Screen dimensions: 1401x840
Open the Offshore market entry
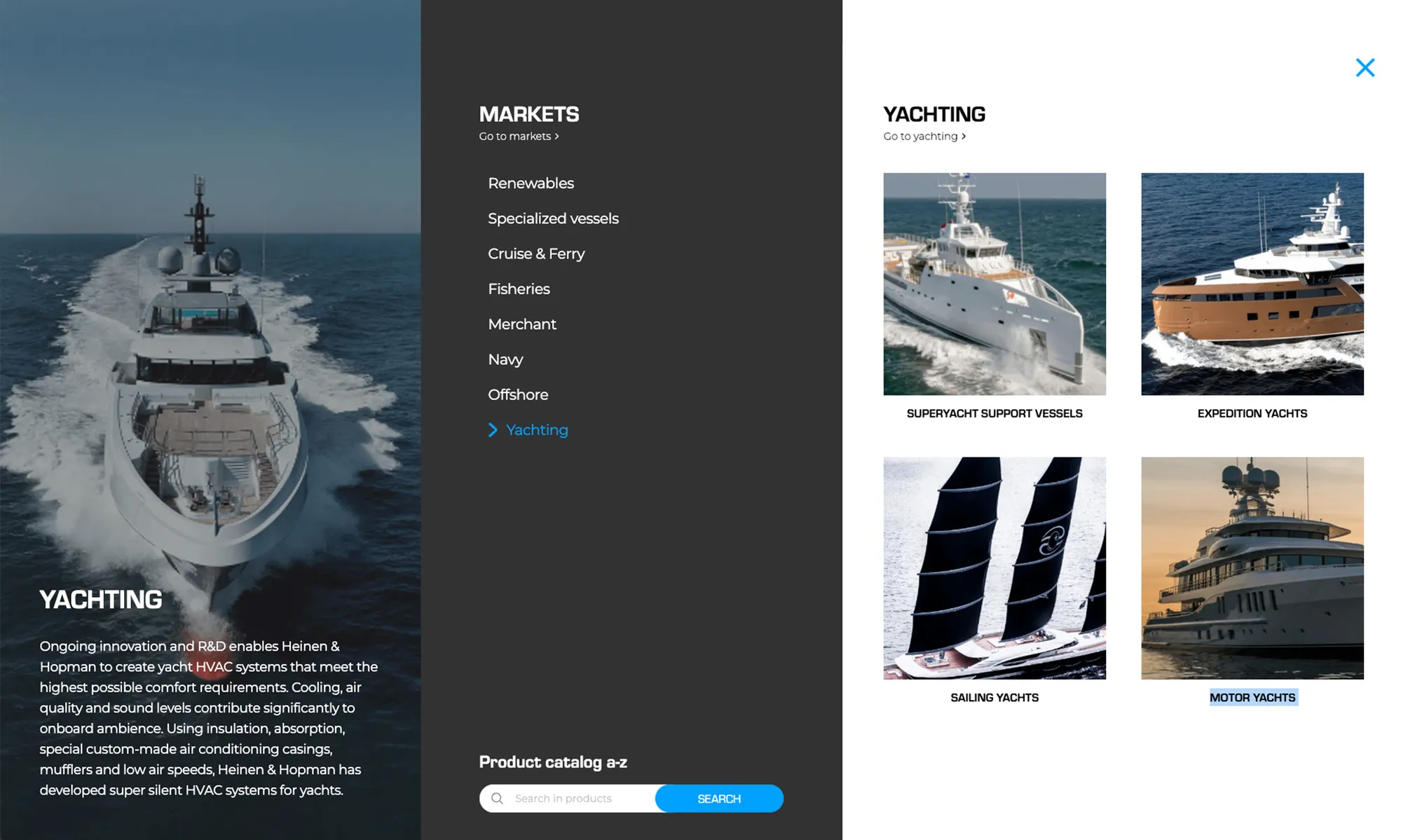pos(518,394)
